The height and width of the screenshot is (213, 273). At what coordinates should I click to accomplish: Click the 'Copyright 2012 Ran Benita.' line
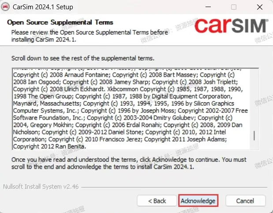[50, 146]
